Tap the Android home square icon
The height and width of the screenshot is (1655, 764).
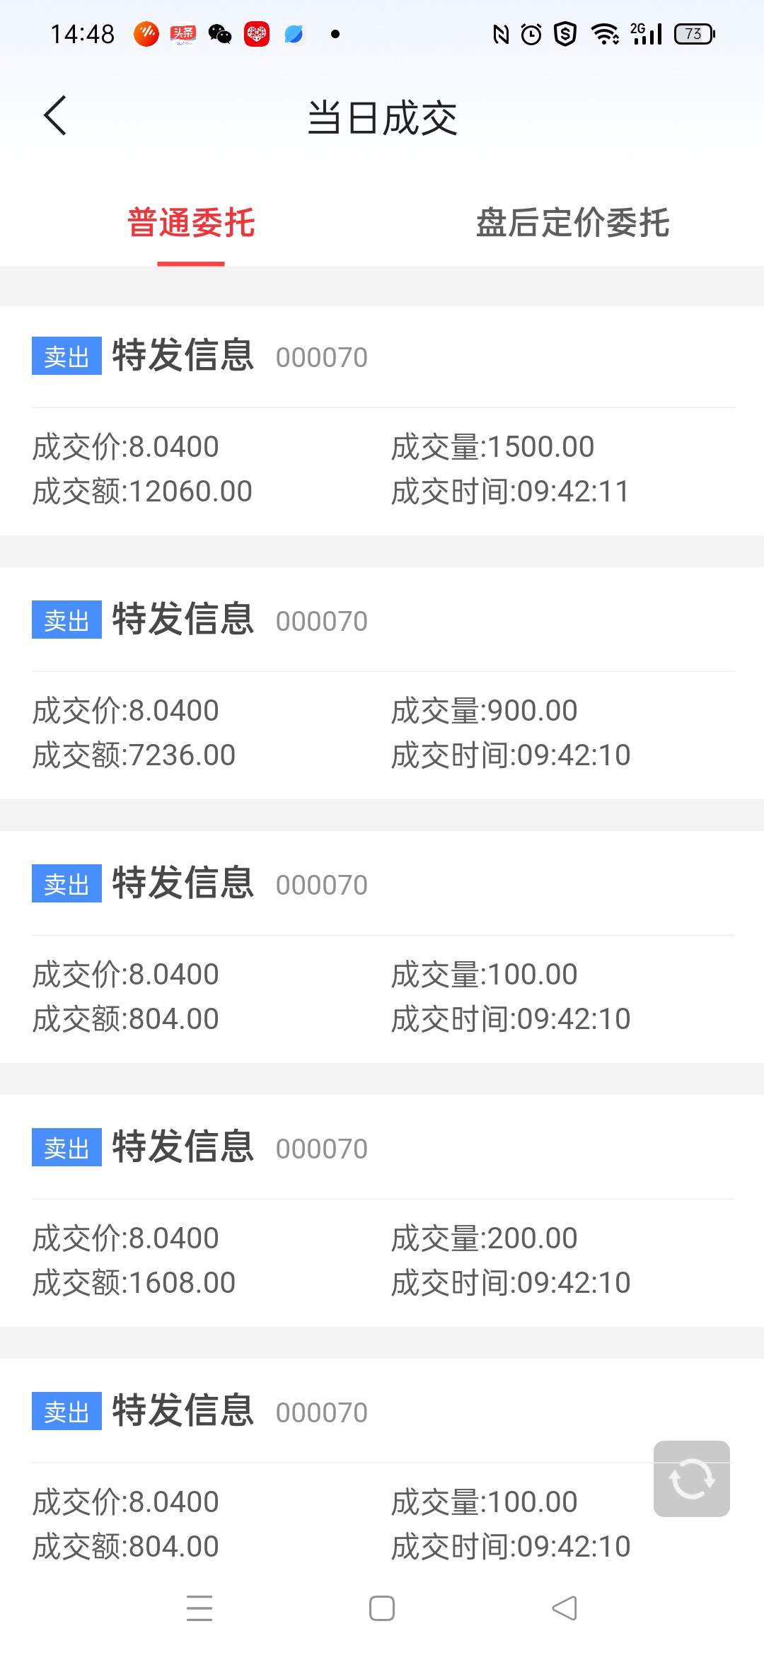coord(382,1608)
